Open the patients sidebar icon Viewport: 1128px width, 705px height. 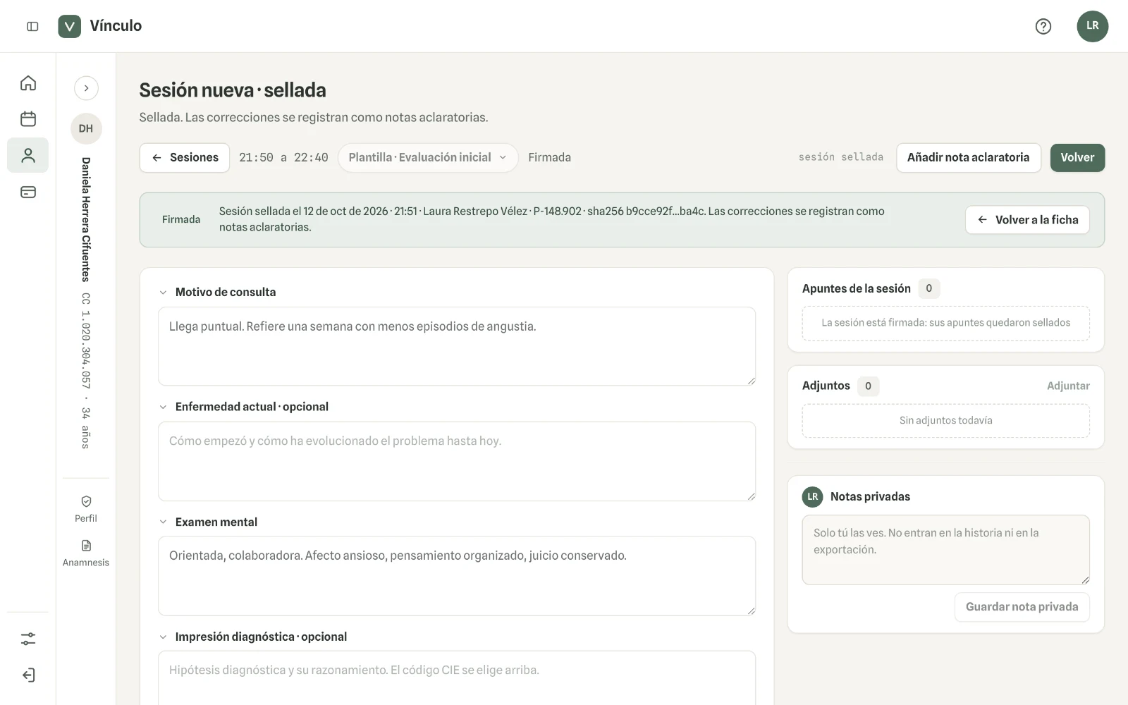[x=28, y=155]
